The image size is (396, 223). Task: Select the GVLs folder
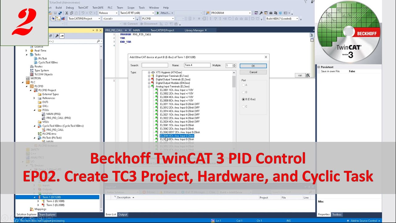point(45,106)
